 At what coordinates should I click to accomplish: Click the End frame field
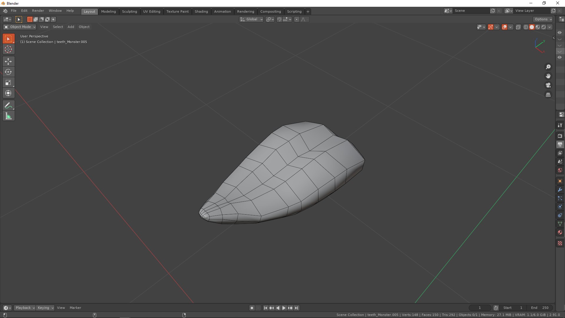tap(540, 308)
